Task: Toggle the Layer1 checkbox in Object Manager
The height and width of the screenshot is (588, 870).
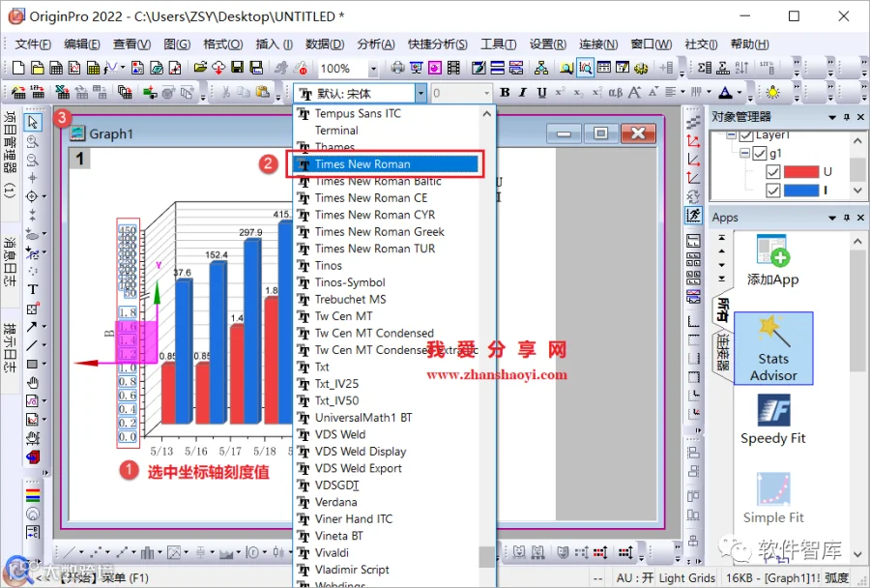Action: coord(746,135)
